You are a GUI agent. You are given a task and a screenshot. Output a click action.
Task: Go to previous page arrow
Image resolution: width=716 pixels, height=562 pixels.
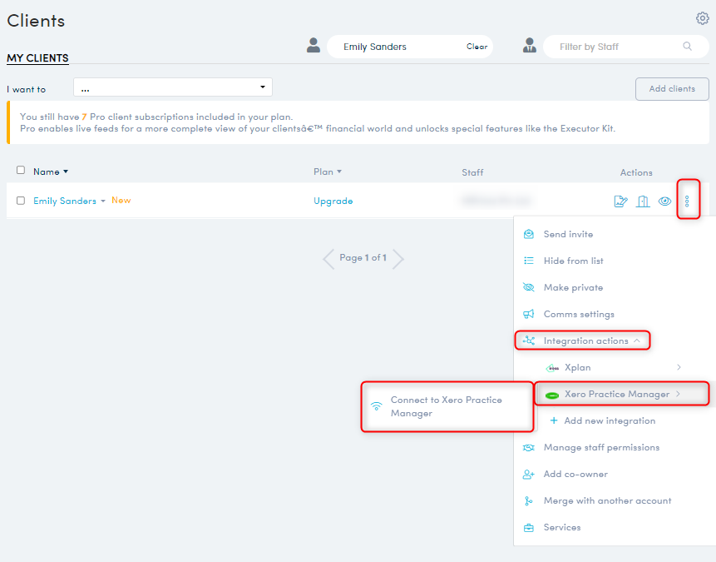pos(328,258)
